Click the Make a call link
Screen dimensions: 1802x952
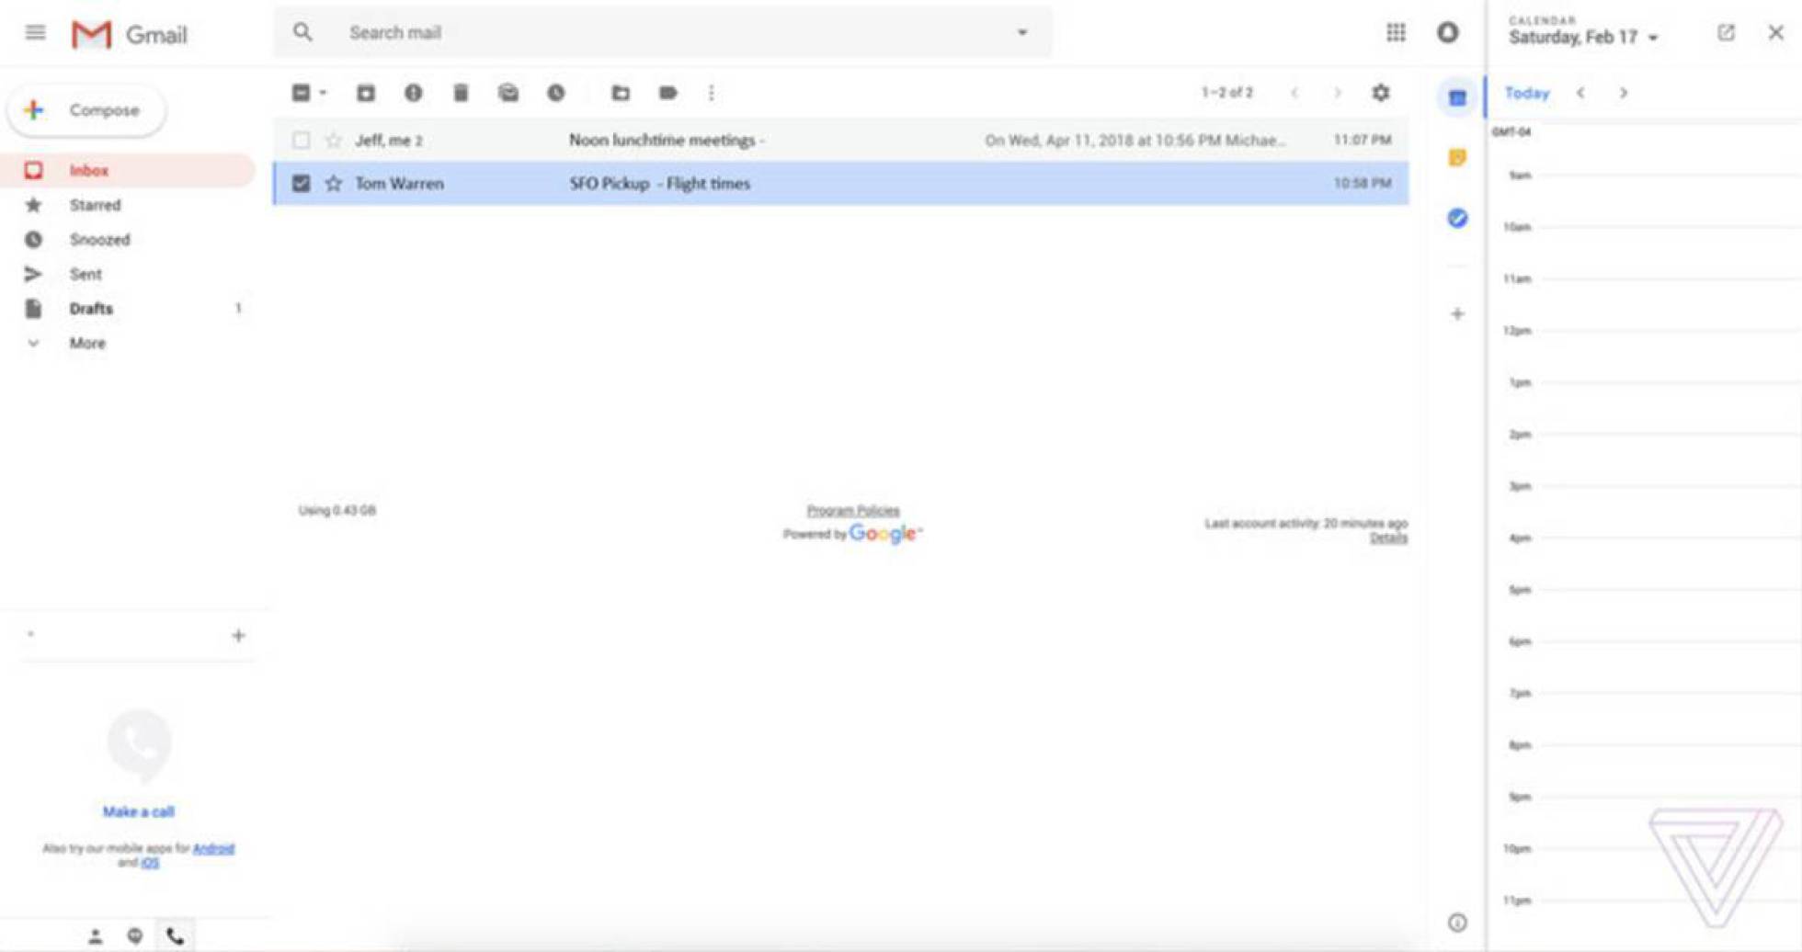pos(136,811)
